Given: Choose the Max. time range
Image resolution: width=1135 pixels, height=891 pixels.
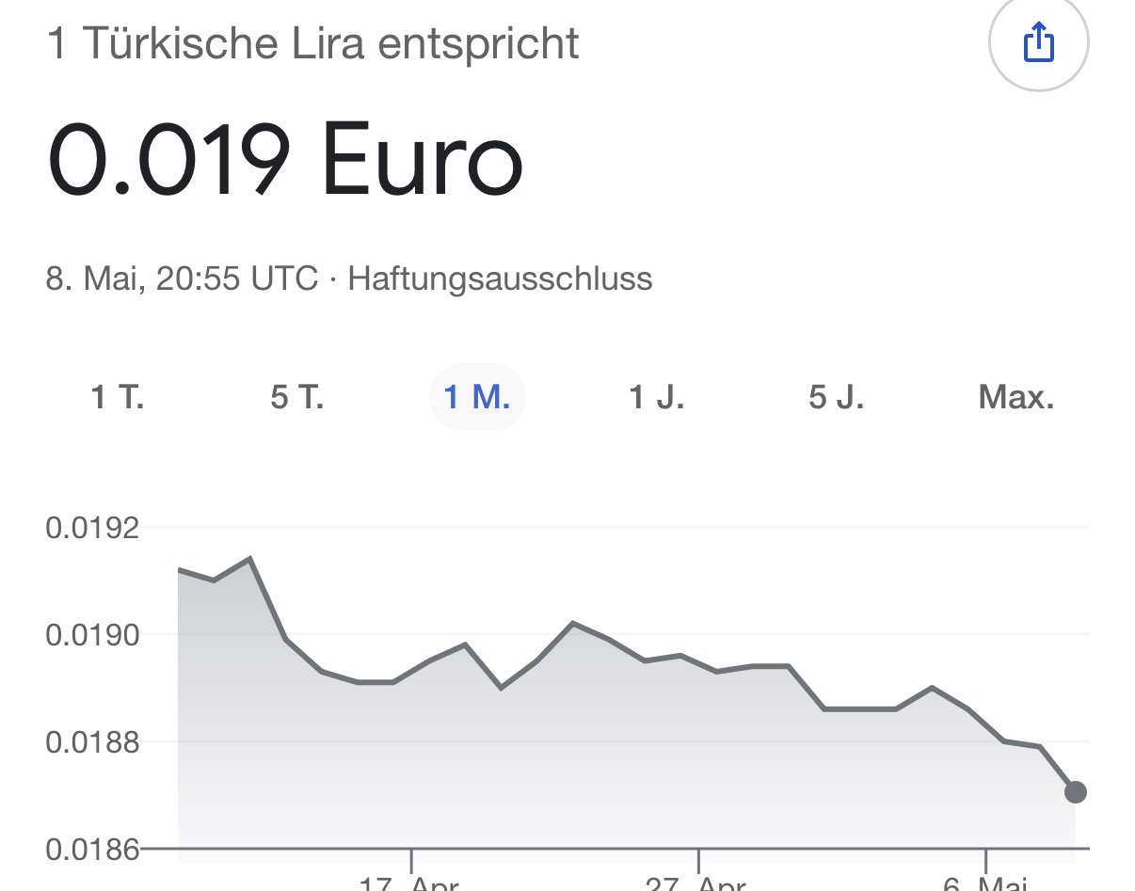Looking at the screenshot, I should [1016, 397].
